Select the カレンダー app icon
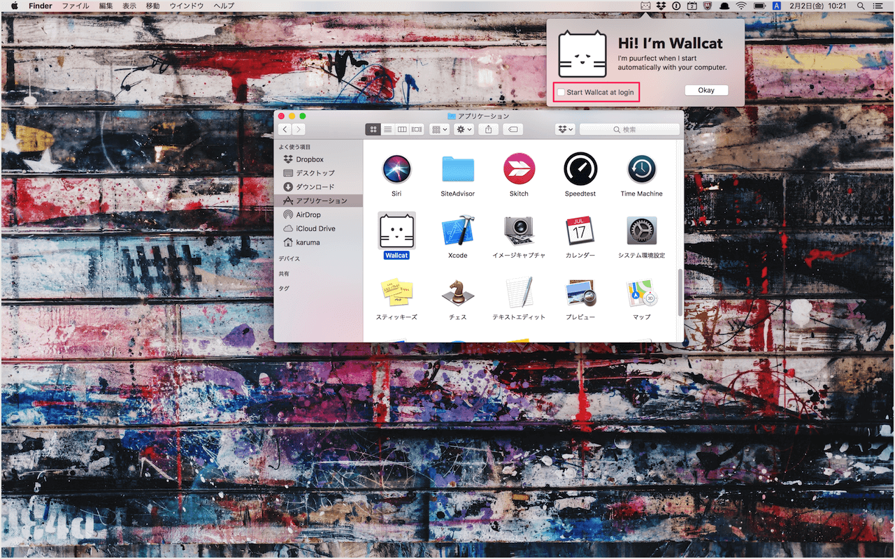Screen dimensions: 895x559 click(x=580, y=231)
